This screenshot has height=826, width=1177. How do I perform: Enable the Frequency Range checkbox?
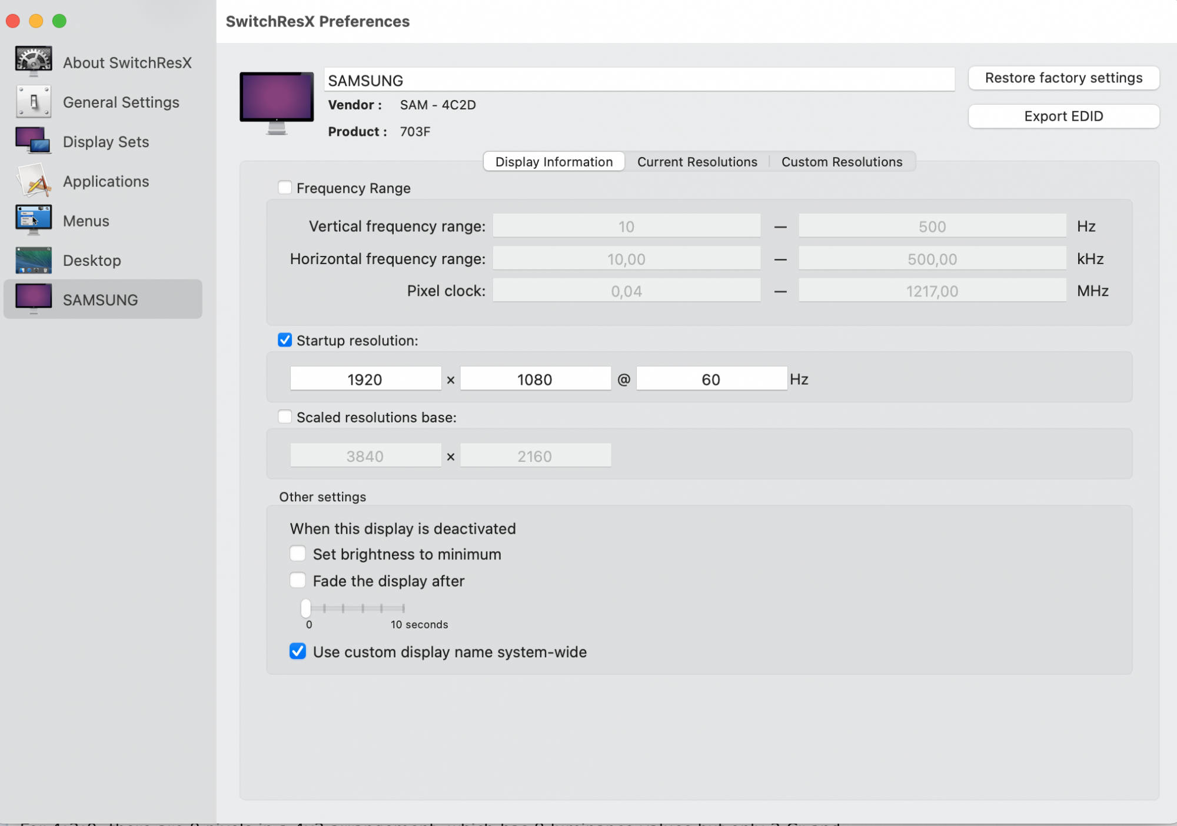(x=285, y=188)
